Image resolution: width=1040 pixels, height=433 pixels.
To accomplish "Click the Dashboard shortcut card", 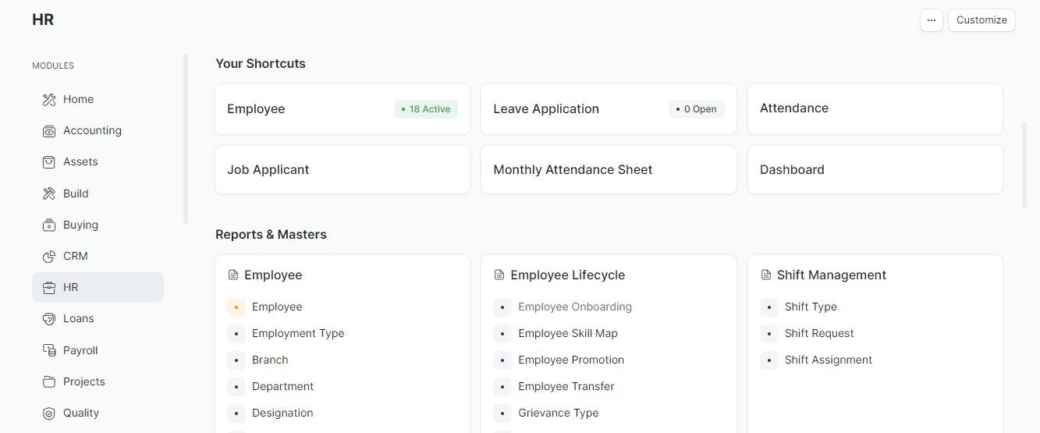I will [x=875, y=170].
